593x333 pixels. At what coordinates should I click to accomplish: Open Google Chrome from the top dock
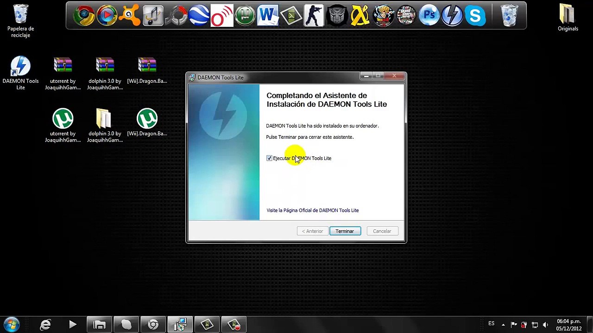pyautogui.click(x=84, y=16)
